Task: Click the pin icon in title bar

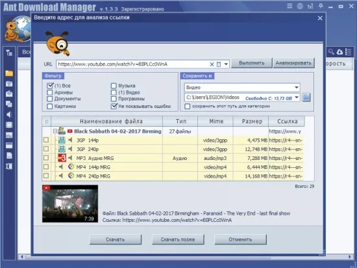Action: pyautogui.click(x=321, y=6)
